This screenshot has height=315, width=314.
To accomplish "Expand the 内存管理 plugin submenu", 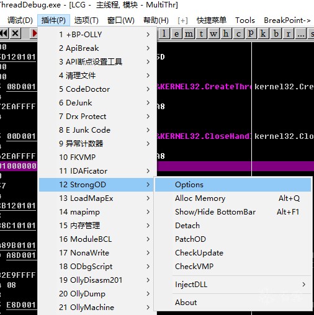I will pyautogui.click(x=96, y=226).
